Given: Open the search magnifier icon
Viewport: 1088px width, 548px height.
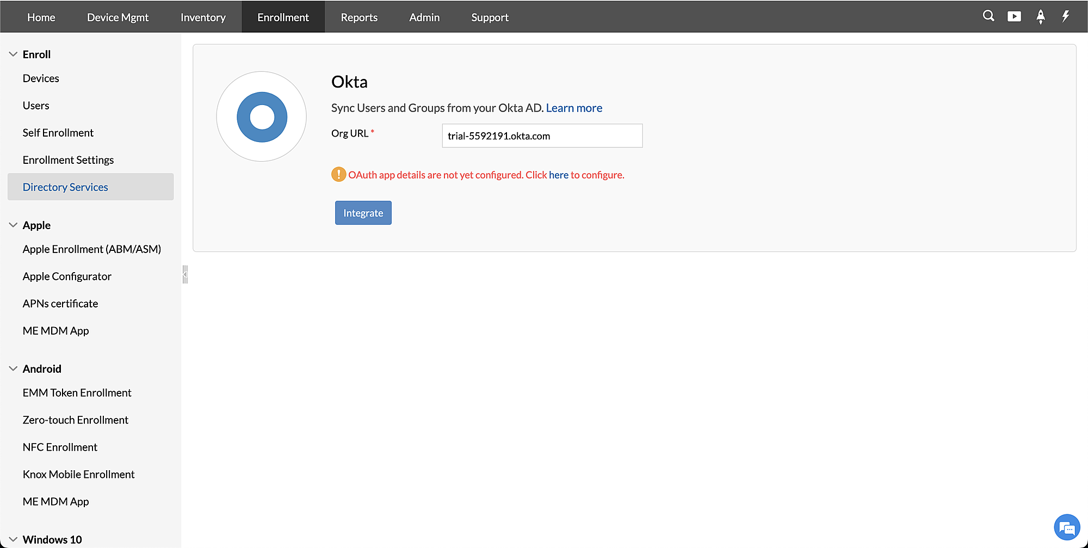Looking at the screenshot, I should 988,16.
